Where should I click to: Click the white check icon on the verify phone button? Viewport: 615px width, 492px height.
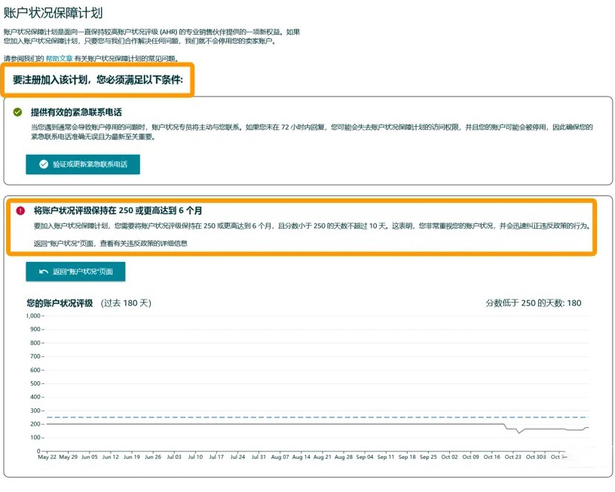[x=44, y=165]
